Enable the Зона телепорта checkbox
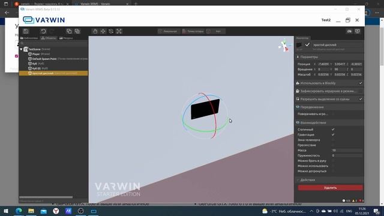The height and width of the screenshot is (216, 384). click(333, 140)
